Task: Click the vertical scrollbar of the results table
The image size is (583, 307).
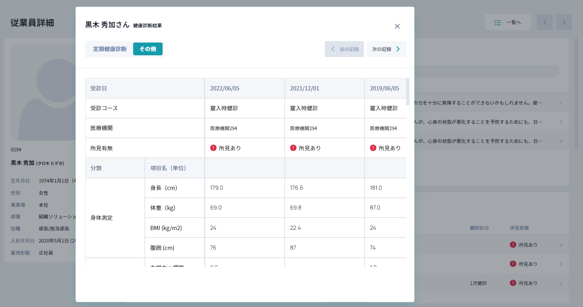Action: click(x=408, y=91)
